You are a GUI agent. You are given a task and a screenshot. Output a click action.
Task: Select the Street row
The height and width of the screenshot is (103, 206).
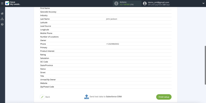tap(106, 73)
